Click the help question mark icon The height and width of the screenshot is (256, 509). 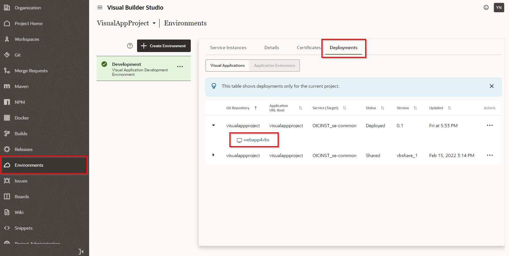click(130, 46)
